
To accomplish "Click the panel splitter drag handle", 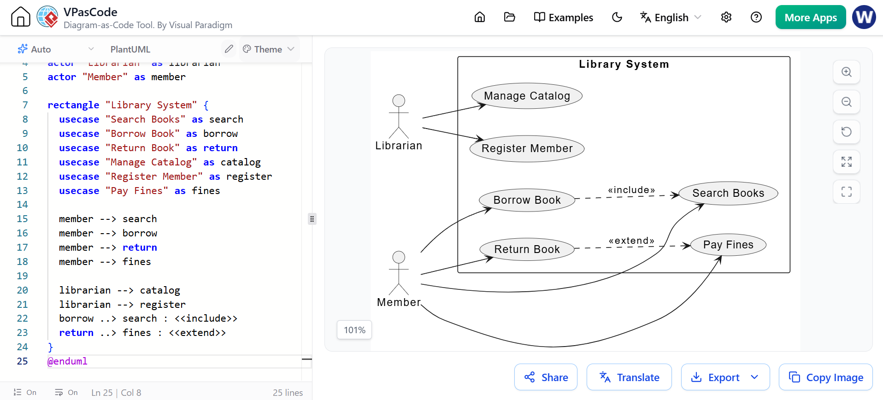I will tap(312, 218).
